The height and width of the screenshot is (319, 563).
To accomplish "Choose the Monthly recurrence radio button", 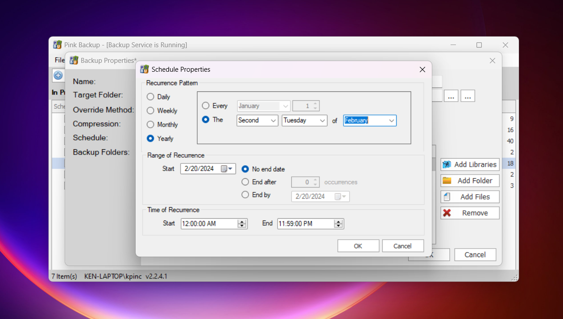I will pos(150,124).
